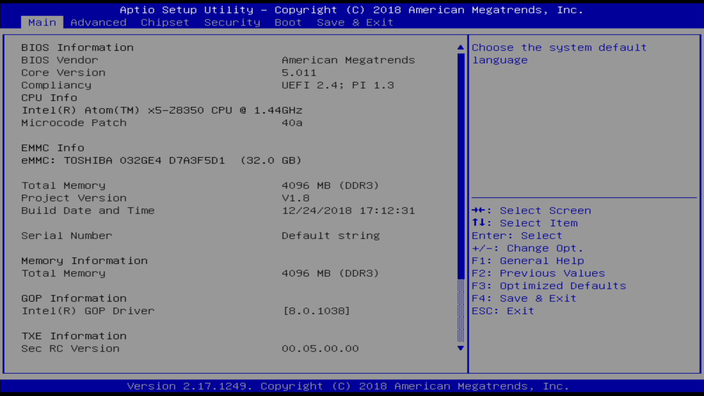Go to the Security tab
The width and height of the screenshot is (704, 396).
click(232, 23)
